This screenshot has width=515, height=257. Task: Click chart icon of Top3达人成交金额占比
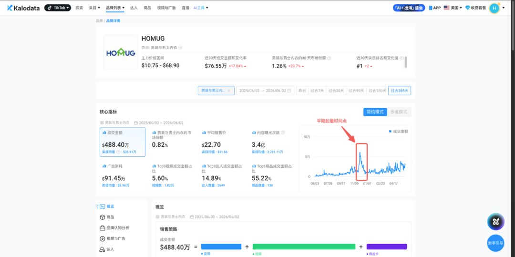pos(204,166)
